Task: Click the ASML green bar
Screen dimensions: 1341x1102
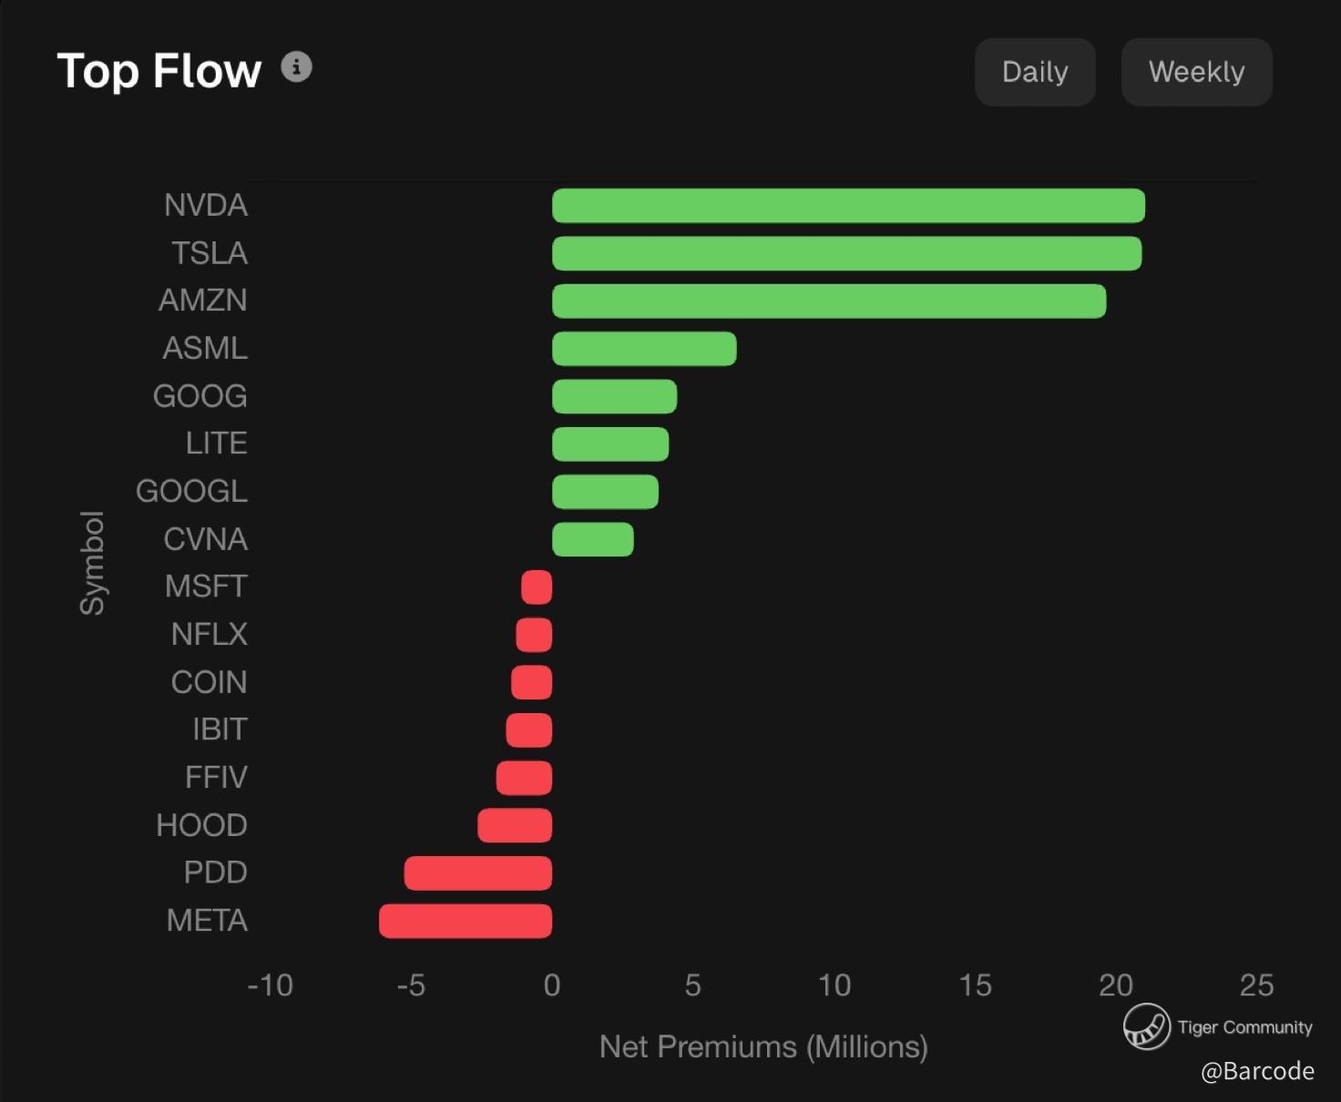Action: [x=644, y=349]
